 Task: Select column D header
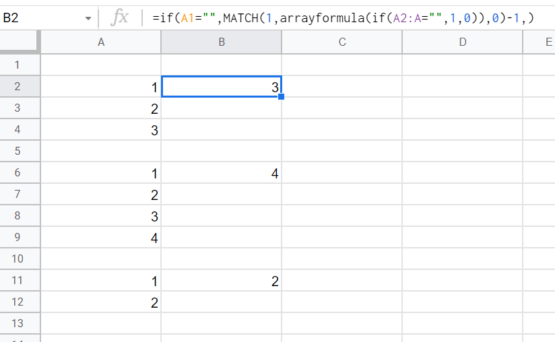click(x=463, y=42)
